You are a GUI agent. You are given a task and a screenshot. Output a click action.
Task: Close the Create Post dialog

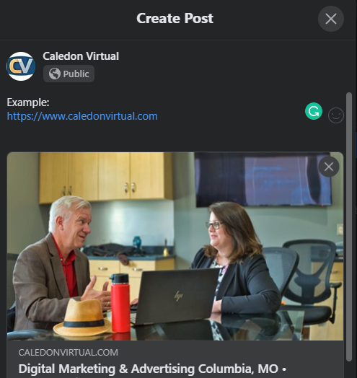[331, 19]
